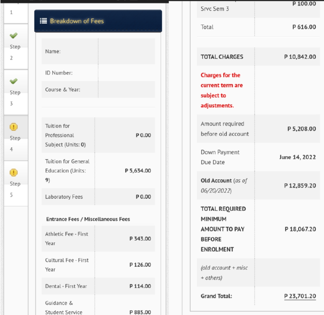
Task: Click the Athletic Fee - First Year label
Action: 67,238
